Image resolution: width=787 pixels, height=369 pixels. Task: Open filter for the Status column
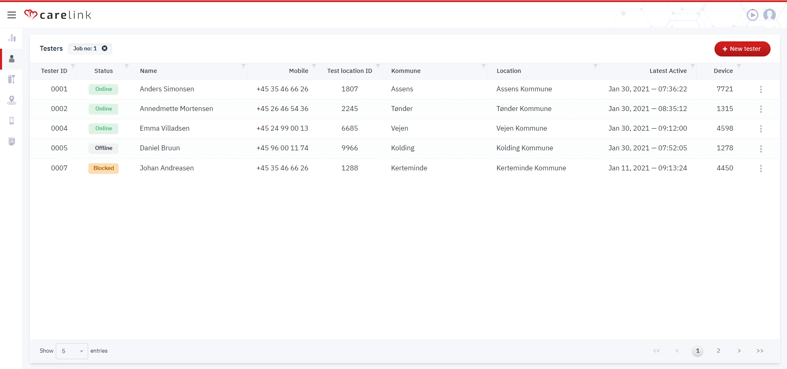click(x=127, y=66)
